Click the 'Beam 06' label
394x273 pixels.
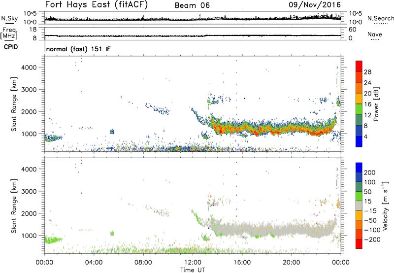click(x=192, y=5)
